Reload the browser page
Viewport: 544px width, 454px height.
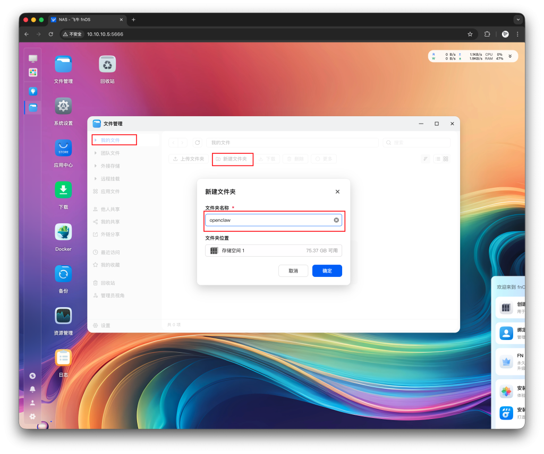coord(51,34)
